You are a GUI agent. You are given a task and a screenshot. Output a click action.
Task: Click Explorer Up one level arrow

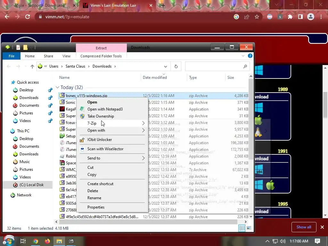click(32, 66)
